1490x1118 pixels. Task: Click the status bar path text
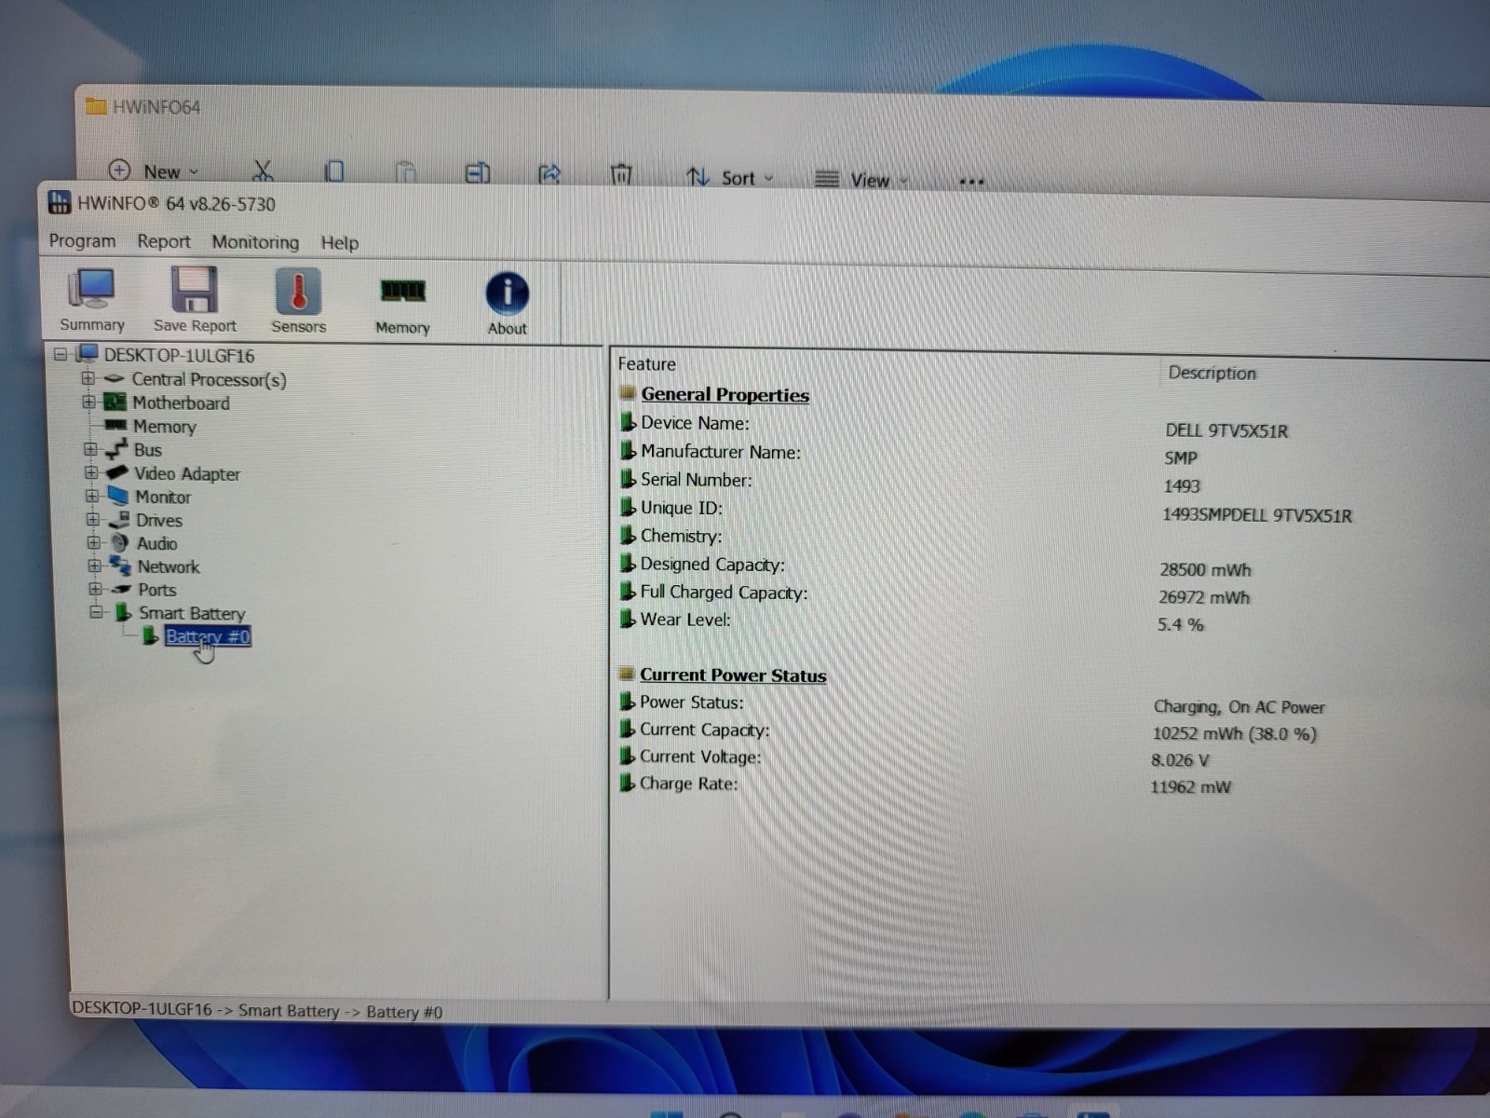[257, 1010]
